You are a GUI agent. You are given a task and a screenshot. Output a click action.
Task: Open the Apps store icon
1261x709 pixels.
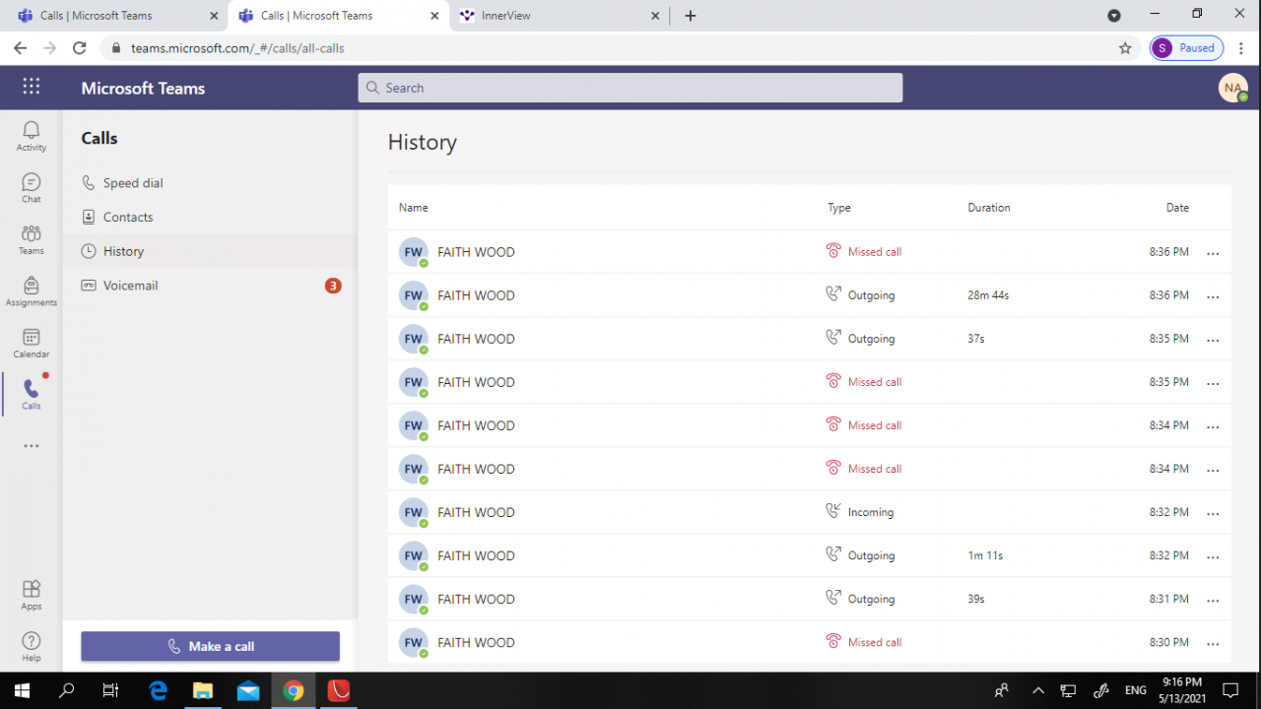click(32, 595)
